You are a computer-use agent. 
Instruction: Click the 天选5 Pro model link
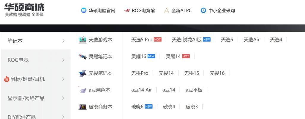[142, 40]
